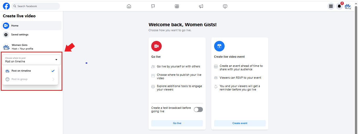The image size is (358, 134).
Task: Collapse the Choose where to post dropdown
Action: coord(31,60)
